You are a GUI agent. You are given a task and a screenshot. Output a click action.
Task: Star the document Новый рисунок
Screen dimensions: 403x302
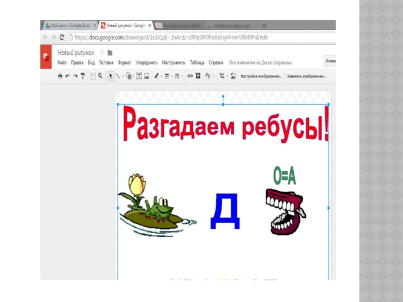[x=102, y=53]
